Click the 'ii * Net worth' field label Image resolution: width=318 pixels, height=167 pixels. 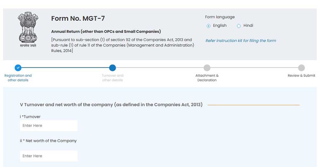tap(48, 141)
